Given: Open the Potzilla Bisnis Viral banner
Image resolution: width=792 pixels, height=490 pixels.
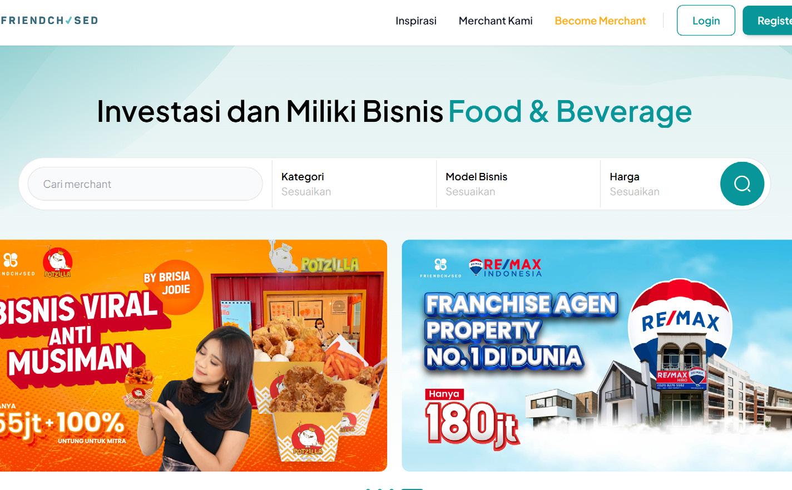Looking at the screenshot, I should click(194, 355).
